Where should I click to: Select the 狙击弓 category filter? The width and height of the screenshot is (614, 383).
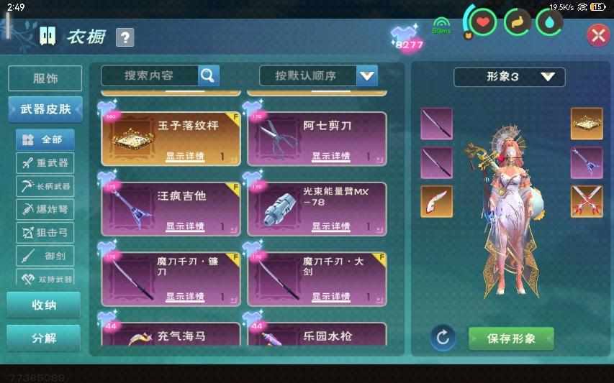click(45, 233)
